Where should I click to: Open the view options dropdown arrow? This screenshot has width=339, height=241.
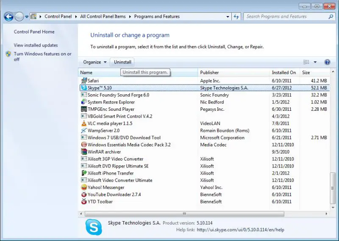point(315,62)
